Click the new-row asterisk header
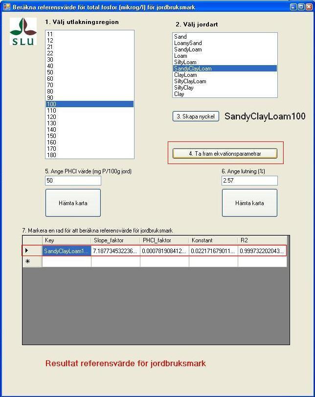 [32, 261]
